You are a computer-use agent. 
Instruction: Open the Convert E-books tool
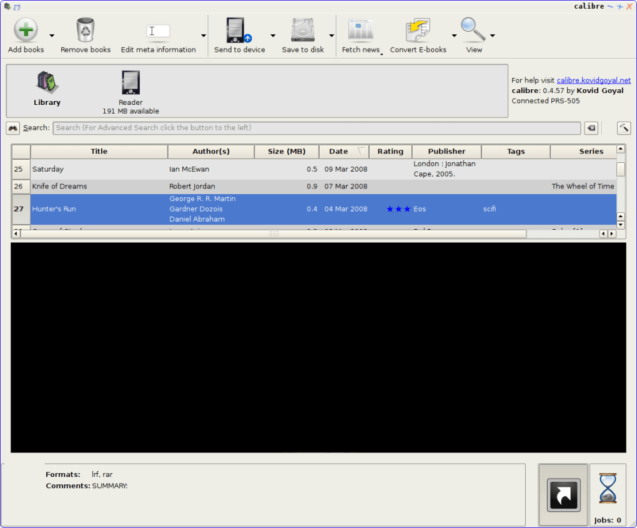pyautogui.click(x=417, y=29)
